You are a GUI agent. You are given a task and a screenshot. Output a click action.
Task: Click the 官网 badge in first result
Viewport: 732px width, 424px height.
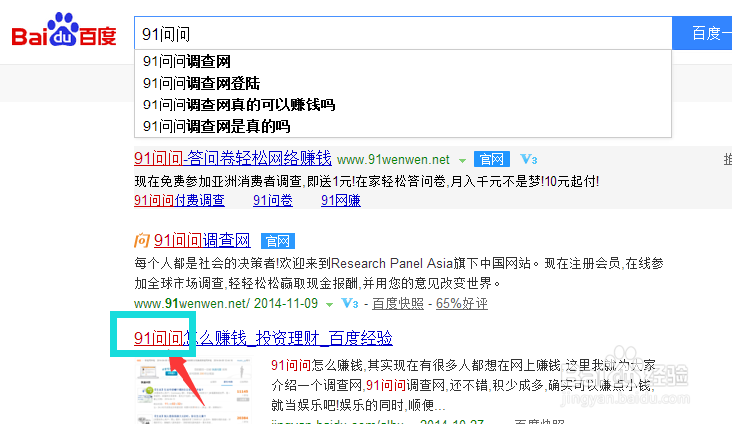491,160
